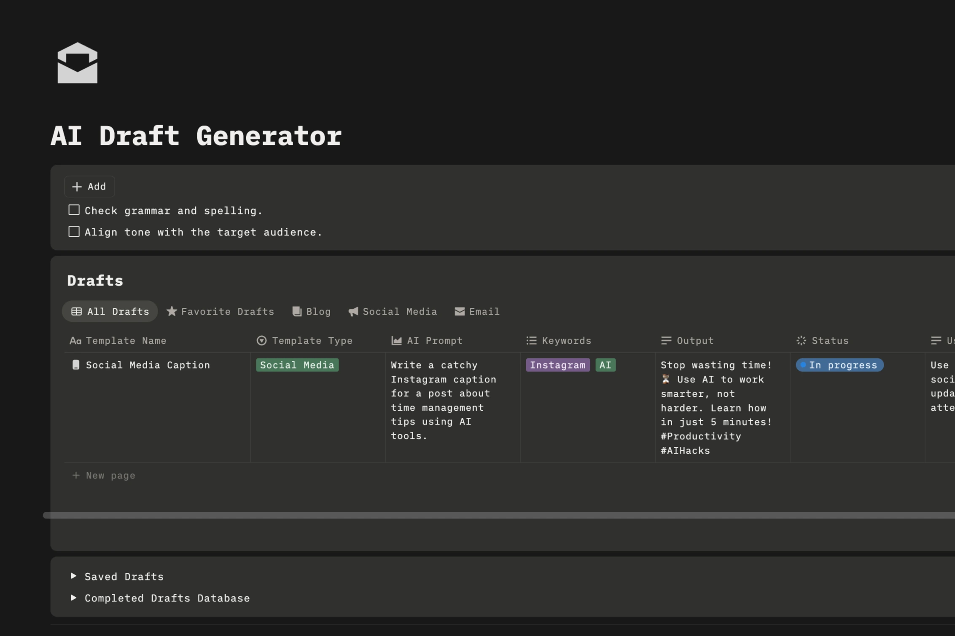The width and height of the screenshot is (955, 636).
Task: Click the Aa icon in Template Name header
Action: (76, 340)
